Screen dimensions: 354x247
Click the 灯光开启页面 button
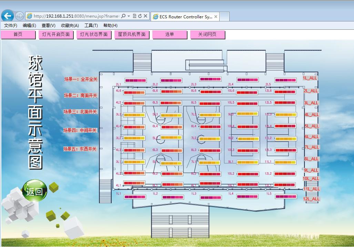[x=56, y=35]
